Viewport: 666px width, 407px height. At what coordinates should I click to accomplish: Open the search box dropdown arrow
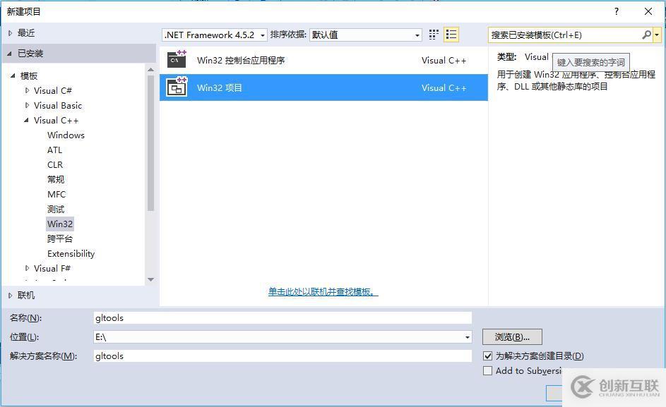pyautogui.click(x=657, y=35)
